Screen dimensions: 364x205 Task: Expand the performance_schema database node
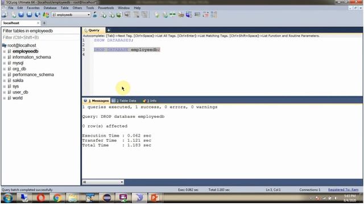pos(4,75)
